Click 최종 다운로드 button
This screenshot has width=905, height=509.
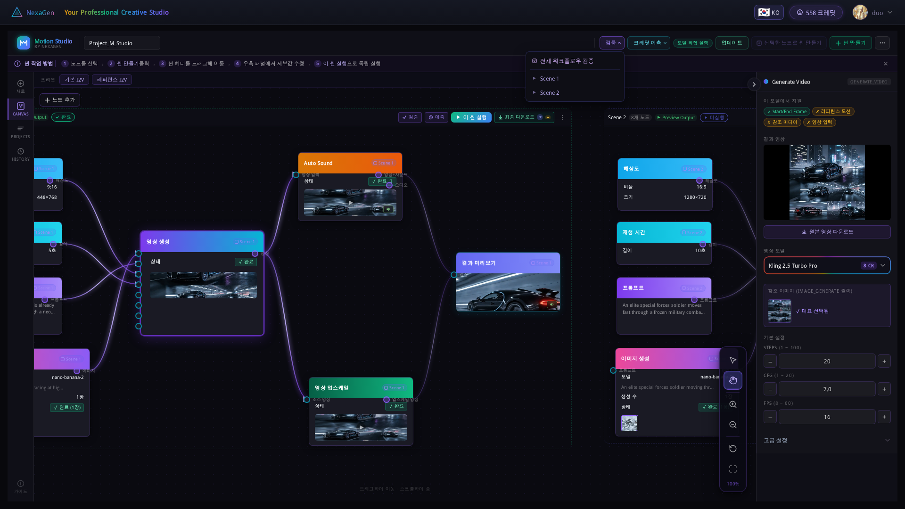pyautogui.click(x=524, y=117)
